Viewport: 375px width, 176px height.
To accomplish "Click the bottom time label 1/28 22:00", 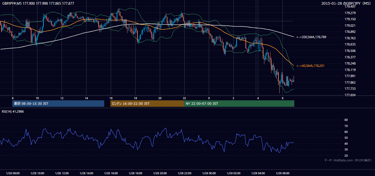I will pyautogui.click(x=184, y=173).
